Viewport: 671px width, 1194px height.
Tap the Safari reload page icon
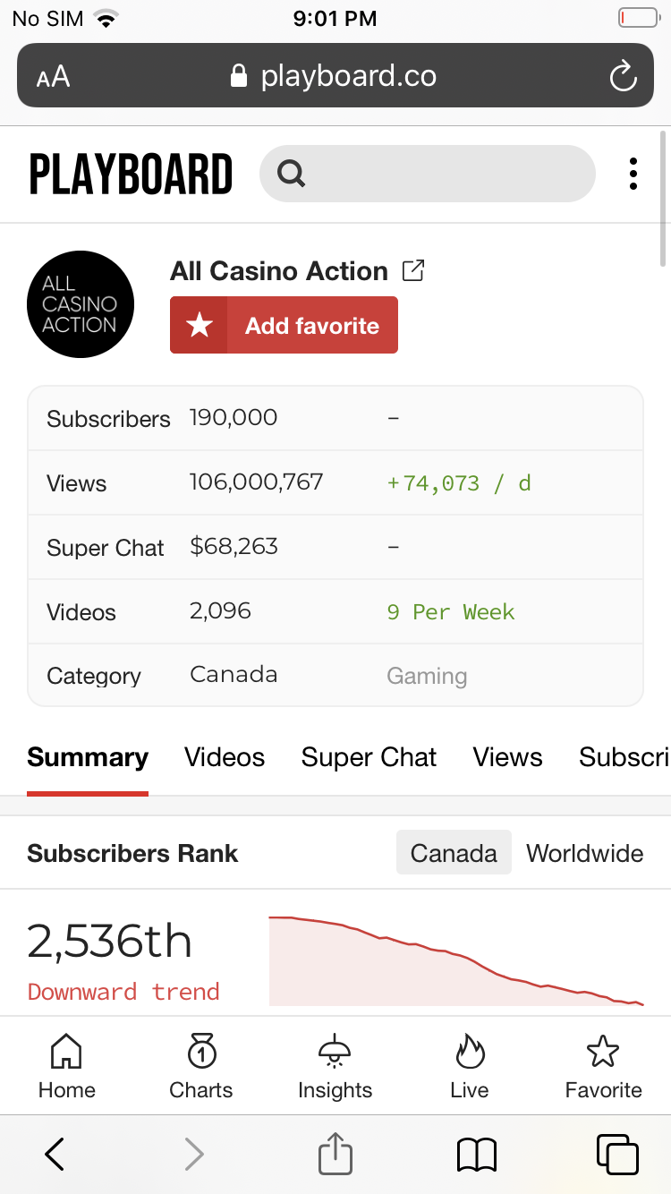point(623,76)
